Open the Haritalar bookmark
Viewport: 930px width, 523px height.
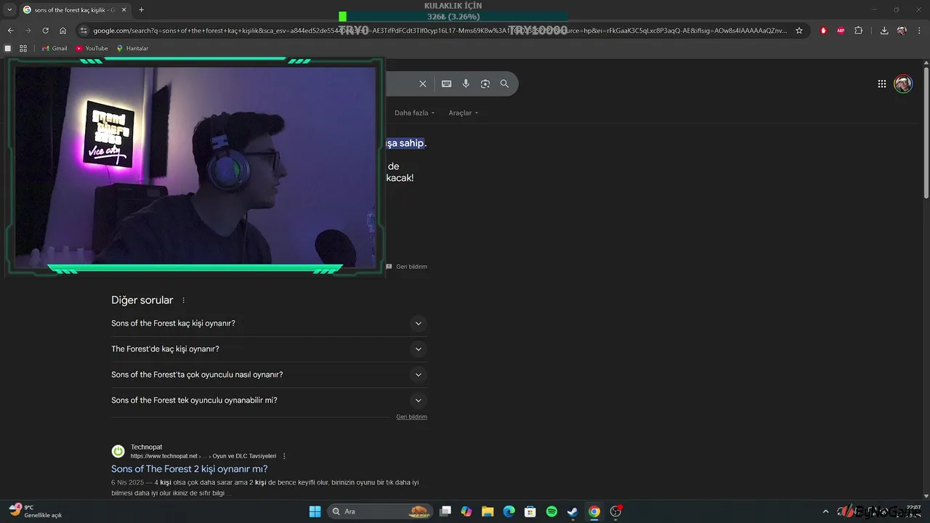coord(132,49)
